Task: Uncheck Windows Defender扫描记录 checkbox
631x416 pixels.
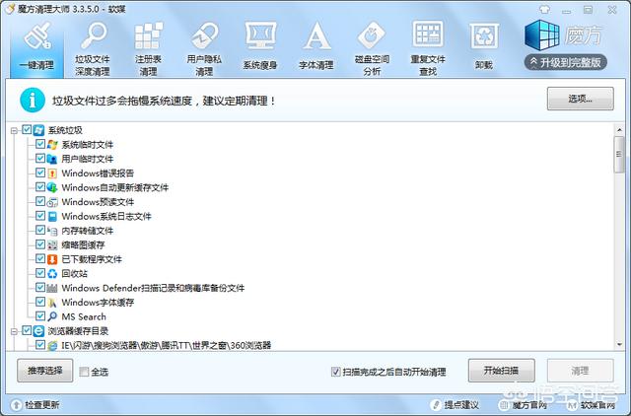Action: 39,287
